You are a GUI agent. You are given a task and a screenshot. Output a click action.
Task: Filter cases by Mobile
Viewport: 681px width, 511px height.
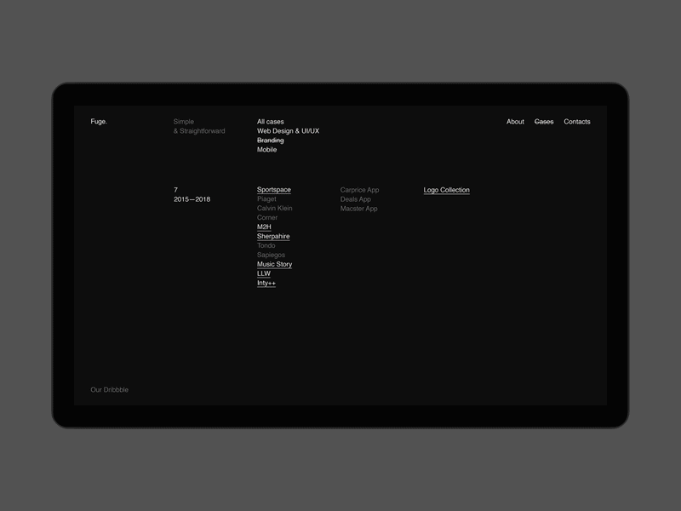click(x=266, y=149)
